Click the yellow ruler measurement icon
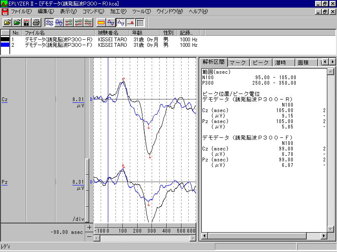 point(101,22)
